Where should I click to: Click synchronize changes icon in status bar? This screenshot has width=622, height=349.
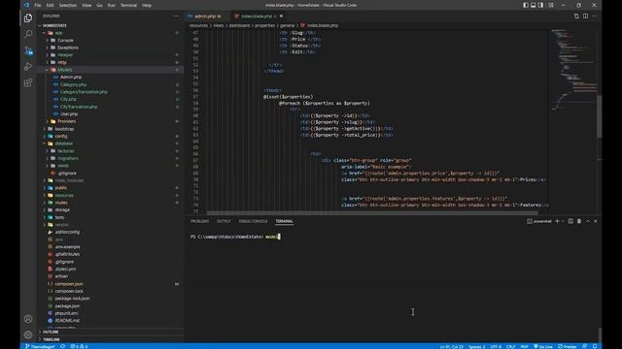pyautogui.click(x=62, y=346)
